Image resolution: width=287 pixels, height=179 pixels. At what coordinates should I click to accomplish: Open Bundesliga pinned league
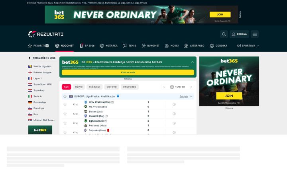(x=40, y=102)
